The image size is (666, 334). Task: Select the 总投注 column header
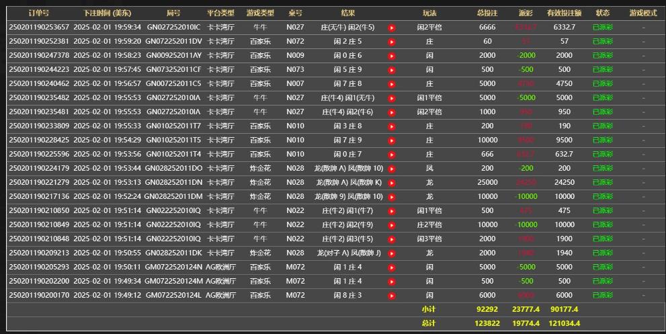click(x=487, y=13)
